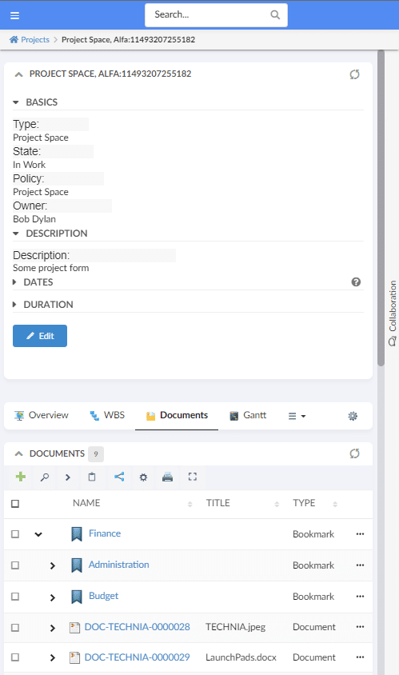Click the printer icon in documents toolbar
The width and height of the screenshot is (399, 675).
point(167,477)
